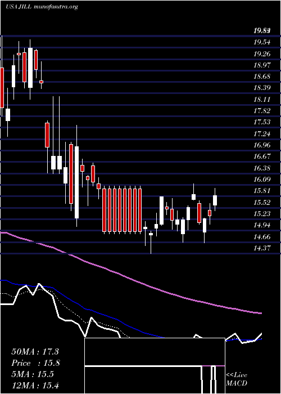Click the '12MA : 15.4' readout
This screenshot has width=281, height=394.
tap(35, 386)
